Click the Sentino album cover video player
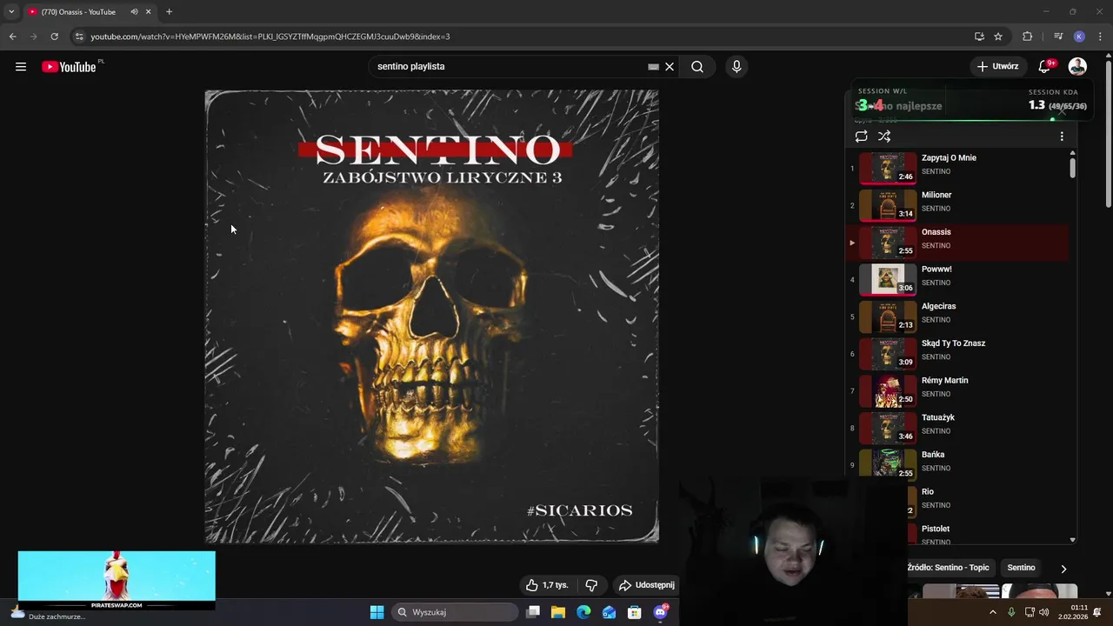Image resolution: width=1113 pixels, height=626 pixels. coord(431,316)
